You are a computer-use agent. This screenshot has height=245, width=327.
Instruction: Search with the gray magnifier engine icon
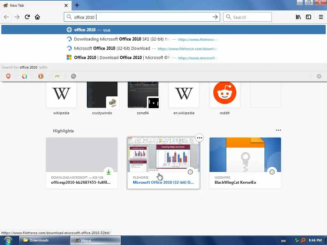(73, 76)
